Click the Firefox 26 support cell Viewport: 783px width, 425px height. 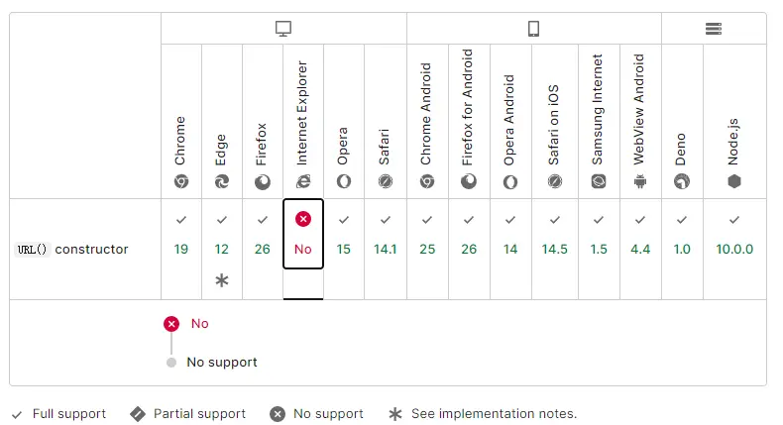click(x=263, y=248)
